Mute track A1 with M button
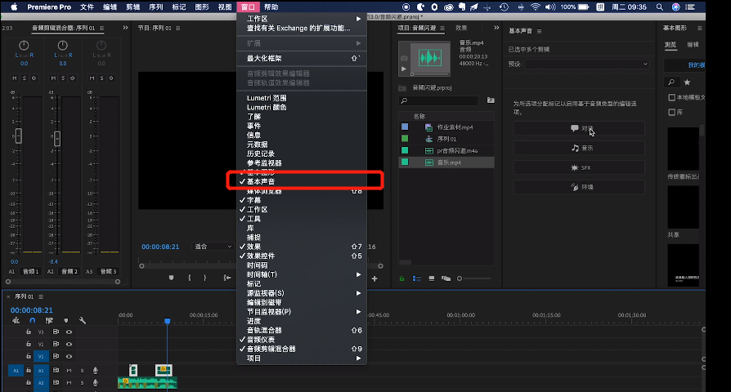Viewport: 731px width, 392px height. pyautogui.click(x=69, y=371)
